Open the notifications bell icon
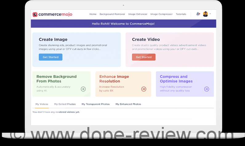Image resolution: width=245 pixels, height=146 pixels. point(198,14)
